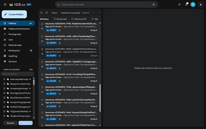Refresh the letter list toolbar icon
Image resolution: width=206 pixels, height=129 pixels.
(x=47, y=13)
